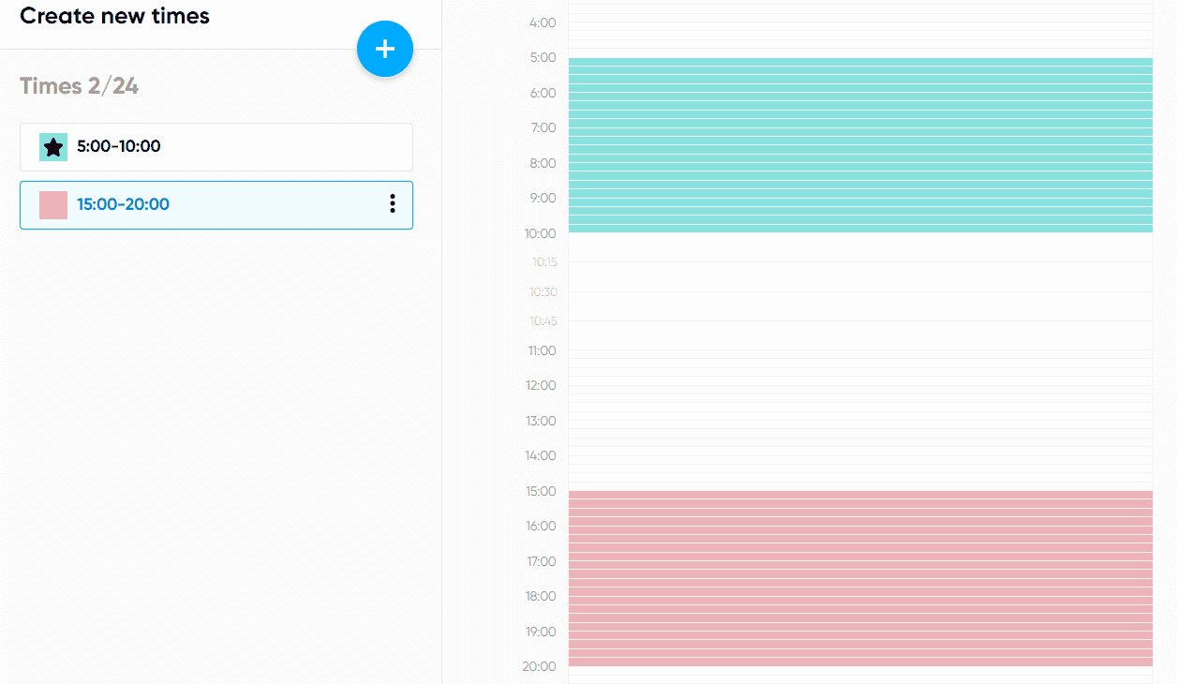Viewport: 1177px width, 684px height.
Task: Click the teal time block in the schedule
Action: click(859, 145)
